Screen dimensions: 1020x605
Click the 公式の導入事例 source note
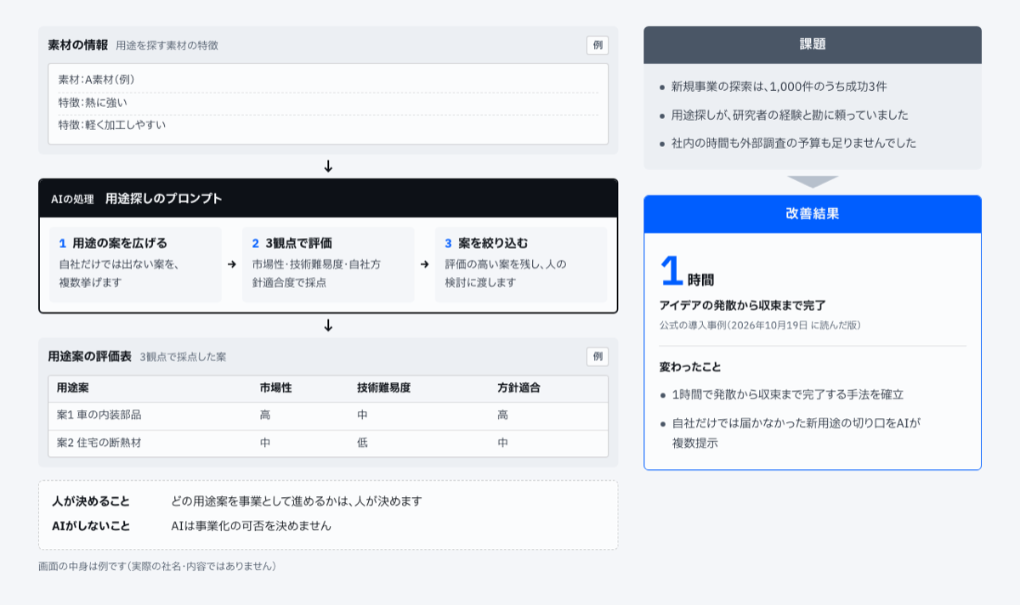pos(761,325)
